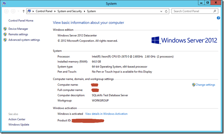Expand the chevron after System and Security
The width and height of the screenshot is (224, 134).
coord(85,11)
